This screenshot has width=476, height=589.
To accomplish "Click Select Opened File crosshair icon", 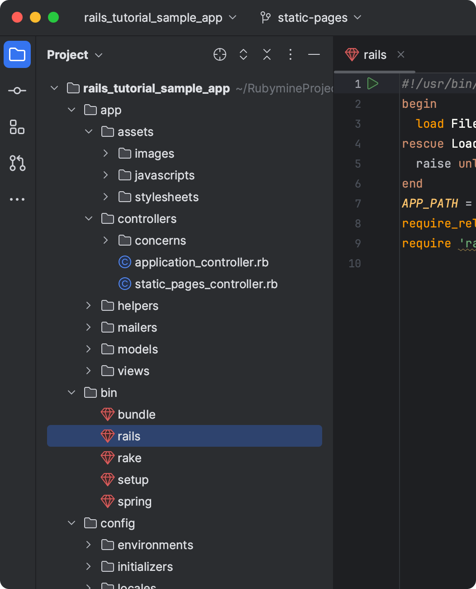I will pos(220,55).
